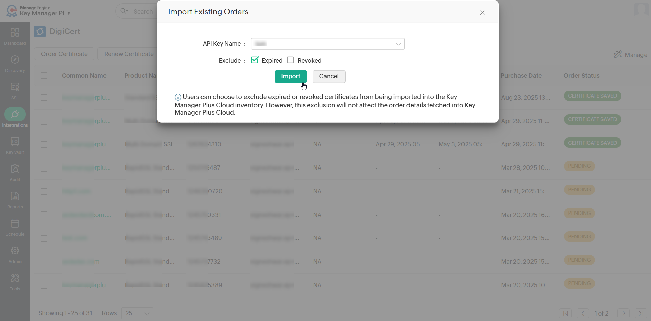651x321 pixels.
Task: Select the row checkbox for order ending 0720
Action: (x=44, y=191)
